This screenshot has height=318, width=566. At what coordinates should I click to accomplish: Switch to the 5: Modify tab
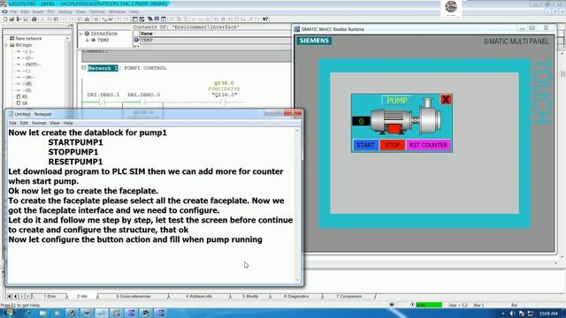pyautogui.click(x=250, y=297)
